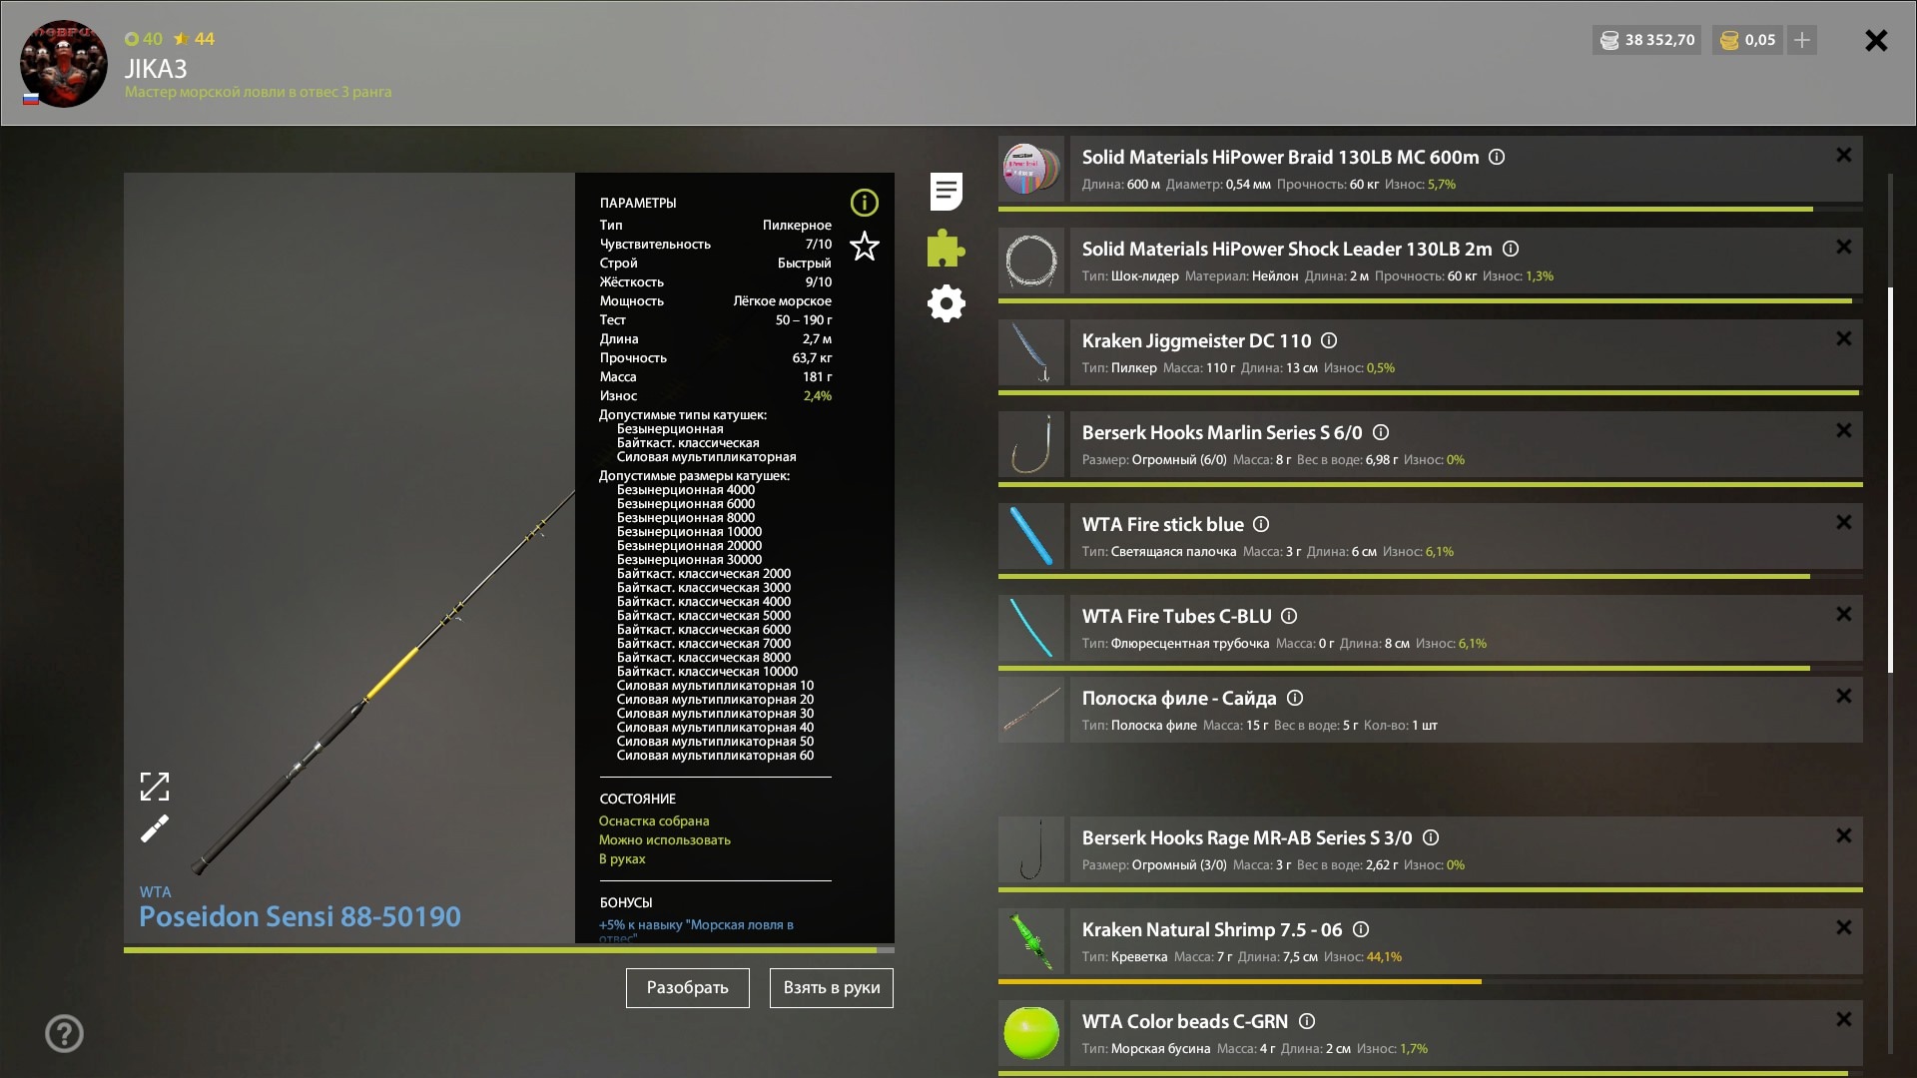1917x1078 pixels.
Task: Remove Berserk Hooks Rage MR-AB Series S 3/0
Action: point(1843,835)
